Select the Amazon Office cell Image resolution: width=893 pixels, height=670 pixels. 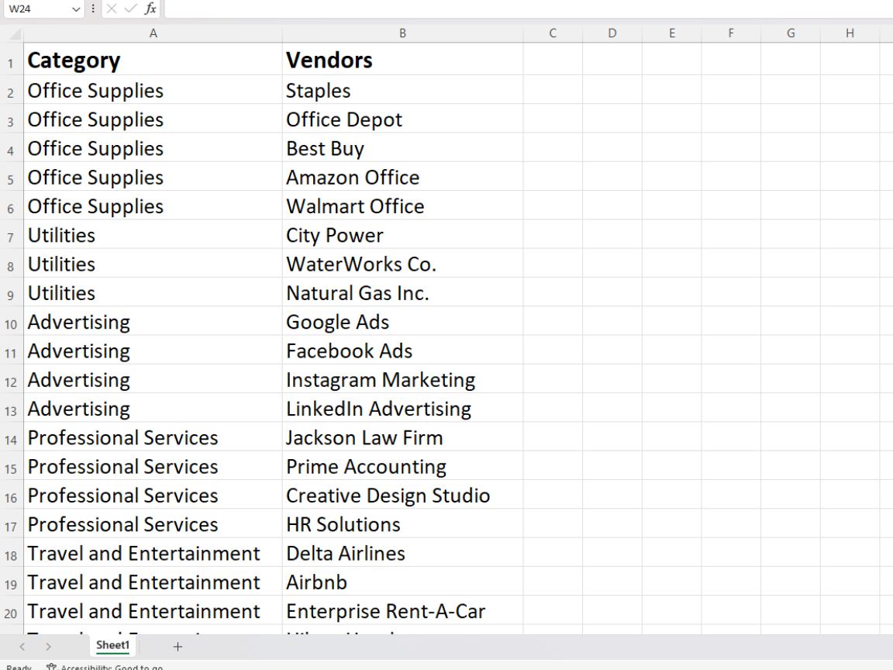point(402,177)
